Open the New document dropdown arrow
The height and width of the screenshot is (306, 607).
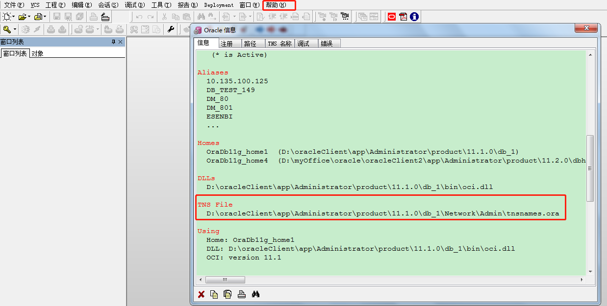14,17
